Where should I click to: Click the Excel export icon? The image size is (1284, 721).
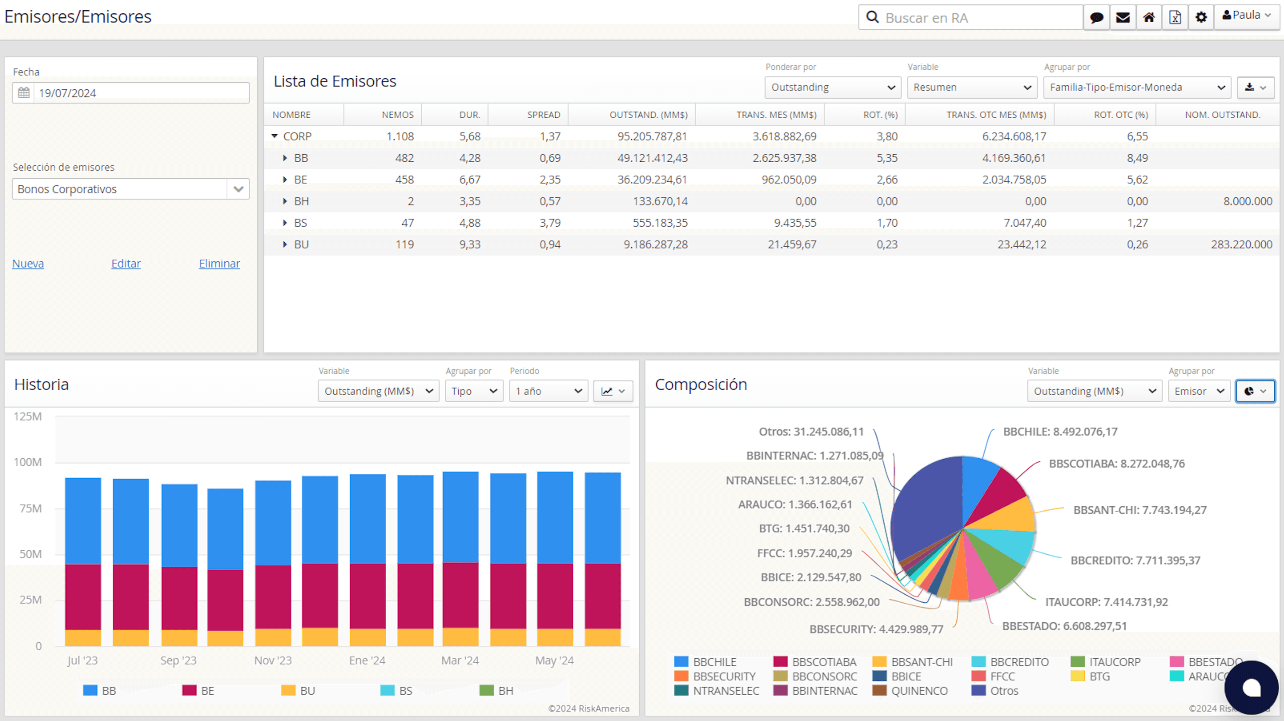(1175, 17)
